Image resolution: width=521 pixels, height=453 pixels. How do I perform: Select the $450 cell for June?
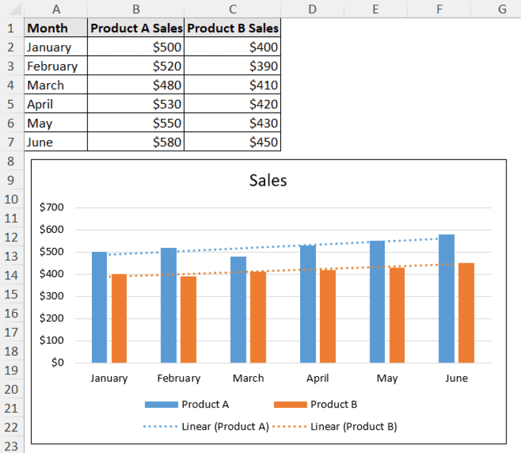pos(232,142)
